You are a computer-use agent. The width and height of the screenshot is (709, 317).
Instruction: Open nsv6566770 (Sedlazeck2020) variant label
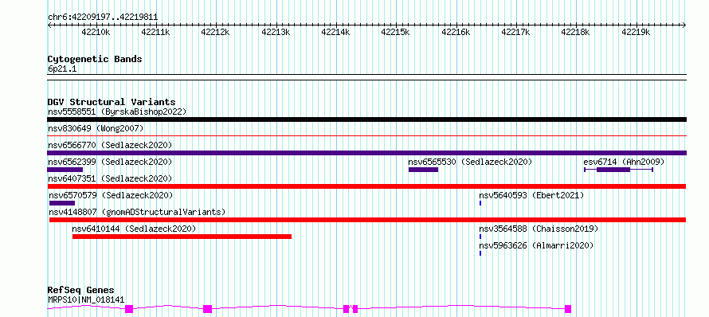110,145
